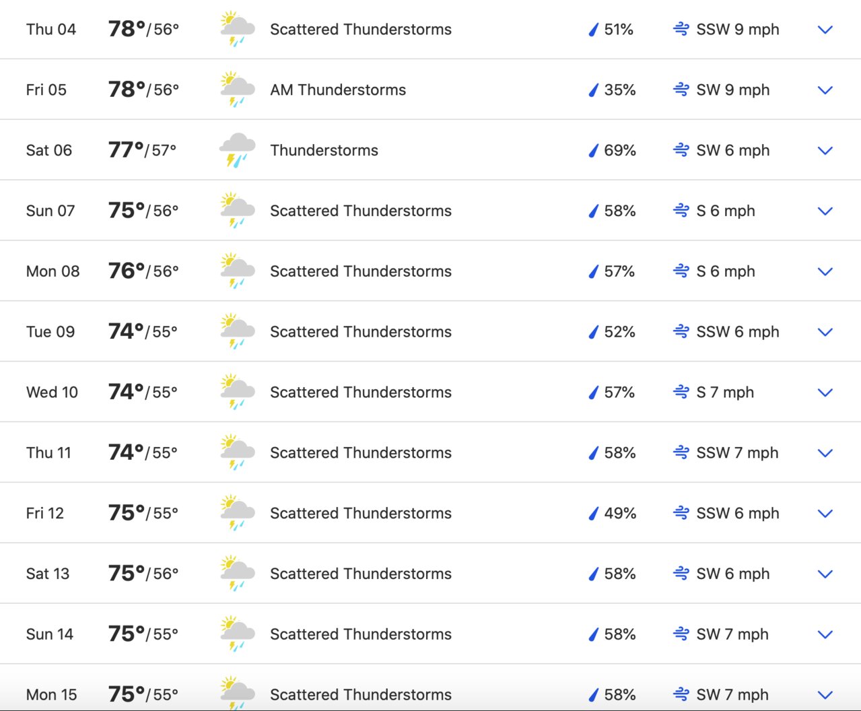Click the 75°/56° temperature for Sat 13
Viewport: 861px width, 711px height.
[143, 573]
